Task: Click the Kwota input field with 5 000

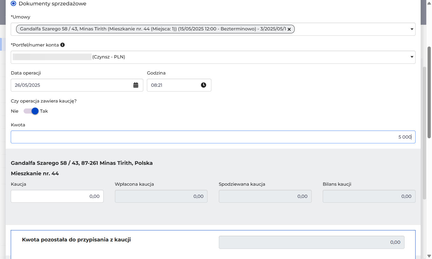Action: pyautogui.click(x=213, y=137)
